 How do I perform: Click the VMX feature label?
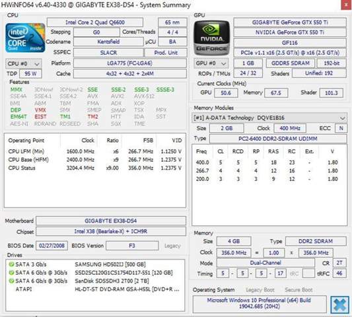pyautogui.click(x=40, y=110)
